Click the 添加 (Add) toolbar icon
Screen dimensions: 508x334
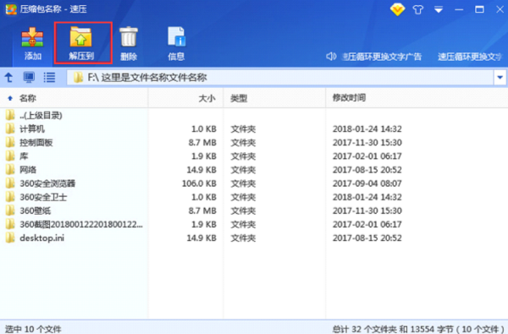32,44
